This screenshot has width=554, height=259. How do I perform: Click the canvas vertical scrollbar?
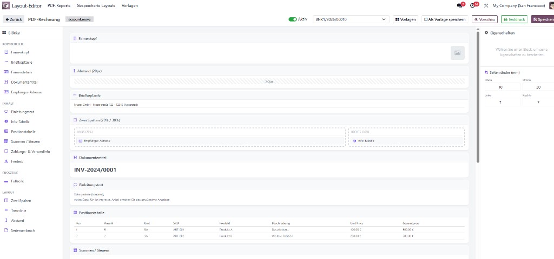[x=478, y=97]
